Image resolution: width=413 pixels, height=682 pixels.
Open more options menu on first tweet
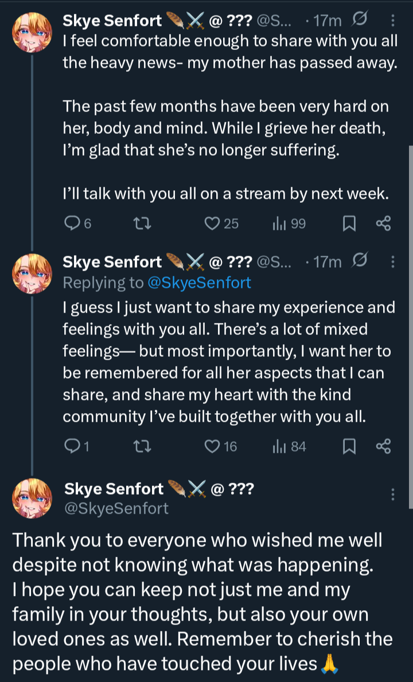393,21
